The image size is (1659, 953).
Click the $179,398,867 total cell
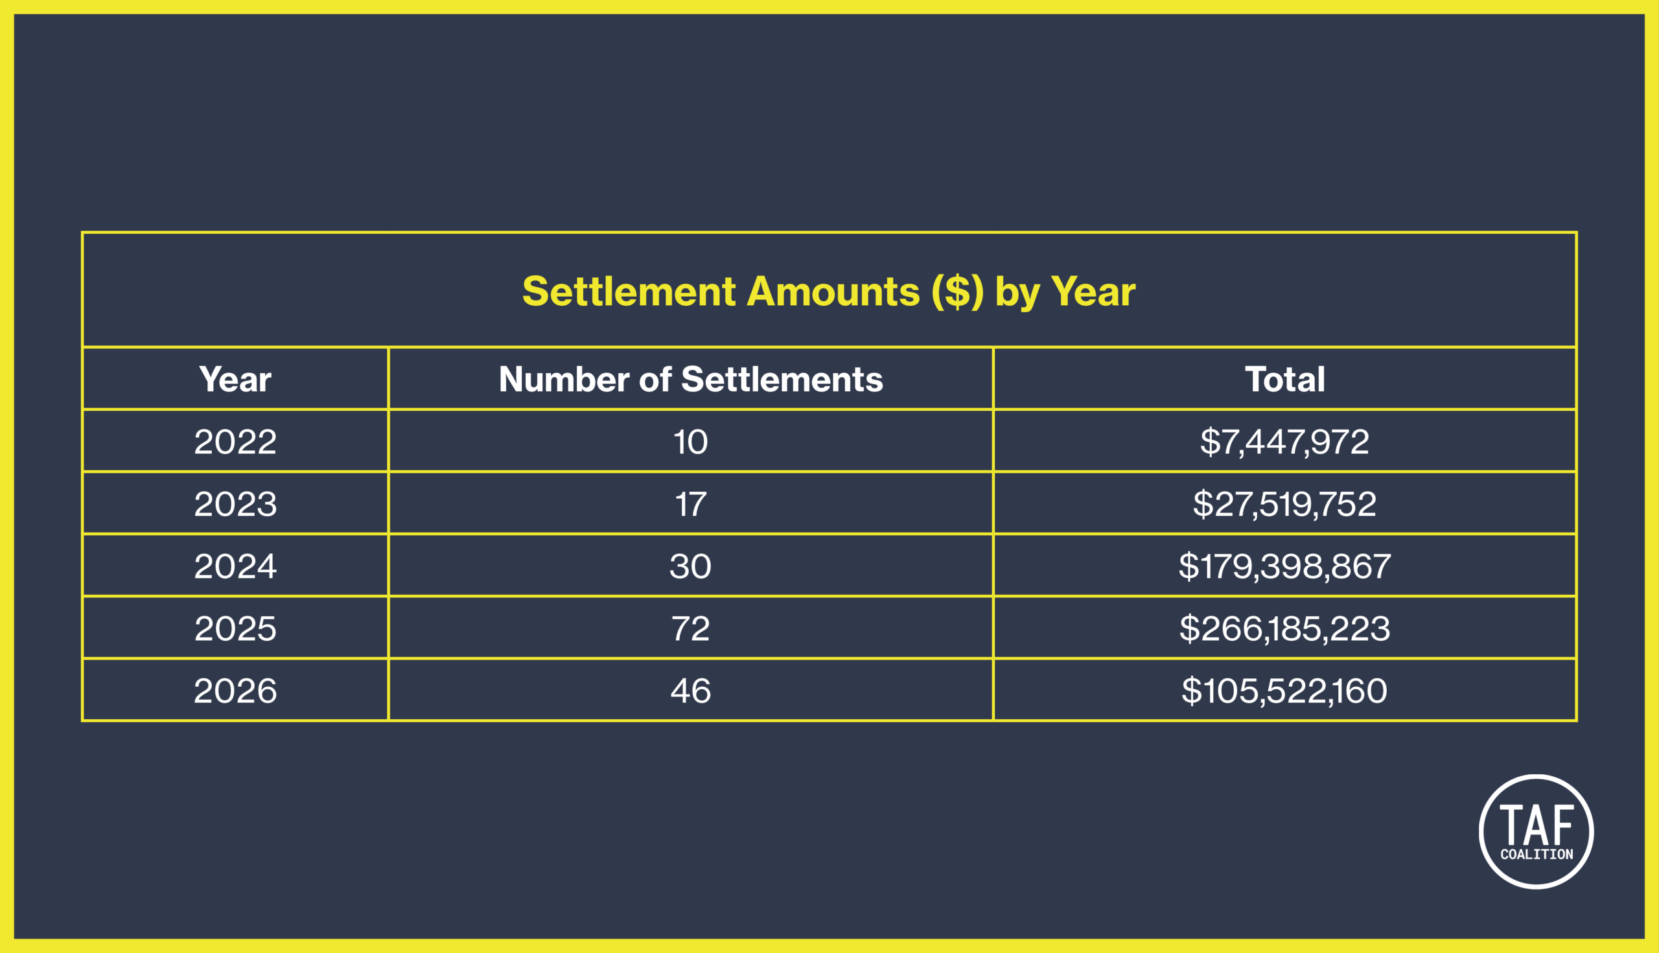coord(1284,566)
